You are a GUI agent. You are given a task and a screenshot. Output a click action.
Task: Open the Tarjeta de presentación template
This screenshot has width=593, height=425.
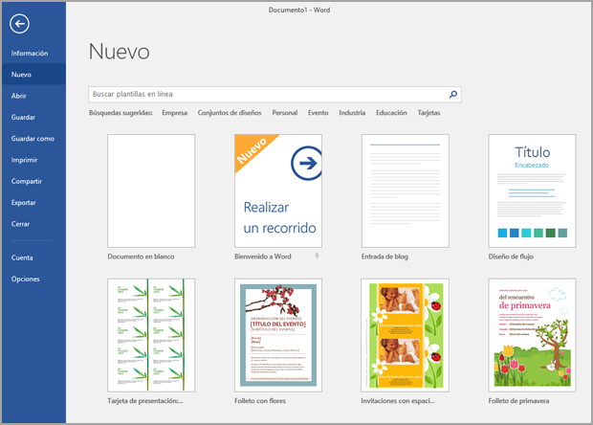point(151,335)
